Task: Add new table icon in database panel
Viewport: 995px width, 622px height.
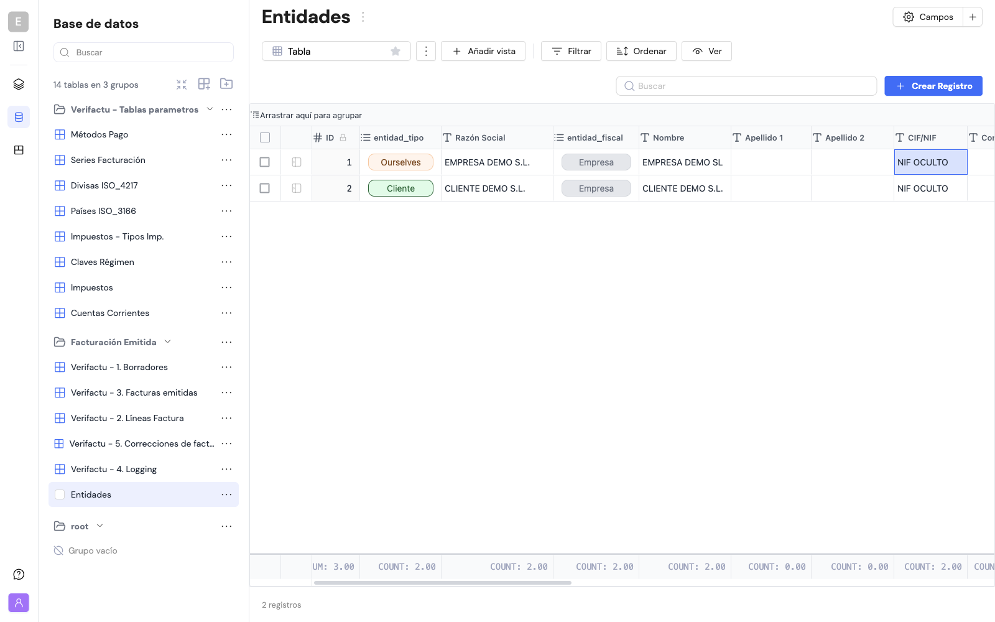Action: pos(204,84)
